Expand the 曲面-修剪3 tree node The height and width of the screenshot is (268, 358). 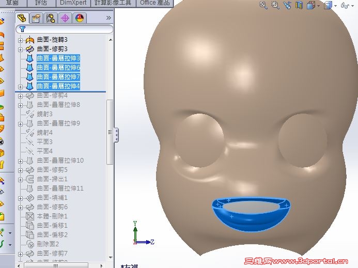pos(20,50)
